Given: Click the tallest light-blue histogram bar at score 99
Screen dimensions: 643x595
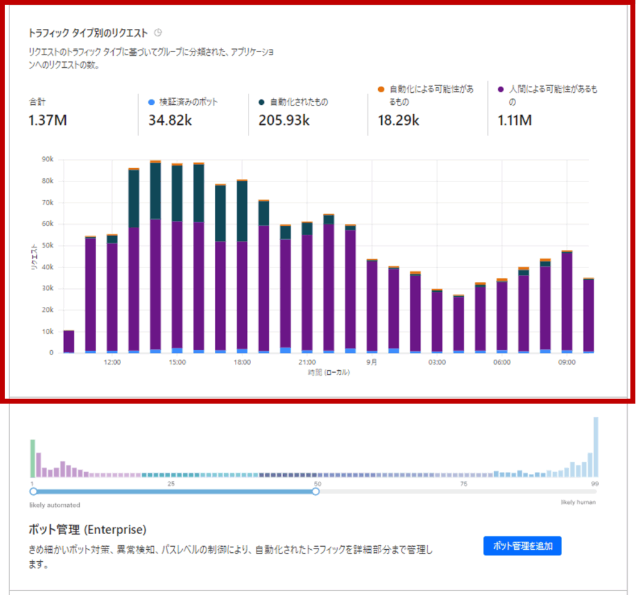Looking at the screenshot, I should coord(595,447).
